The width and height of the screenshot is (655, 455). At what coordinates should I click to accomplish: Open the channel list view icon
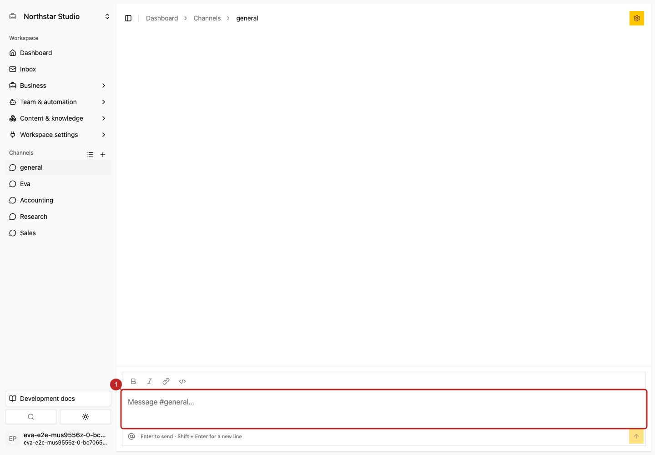pyautogui.click(x=90, y=155)
